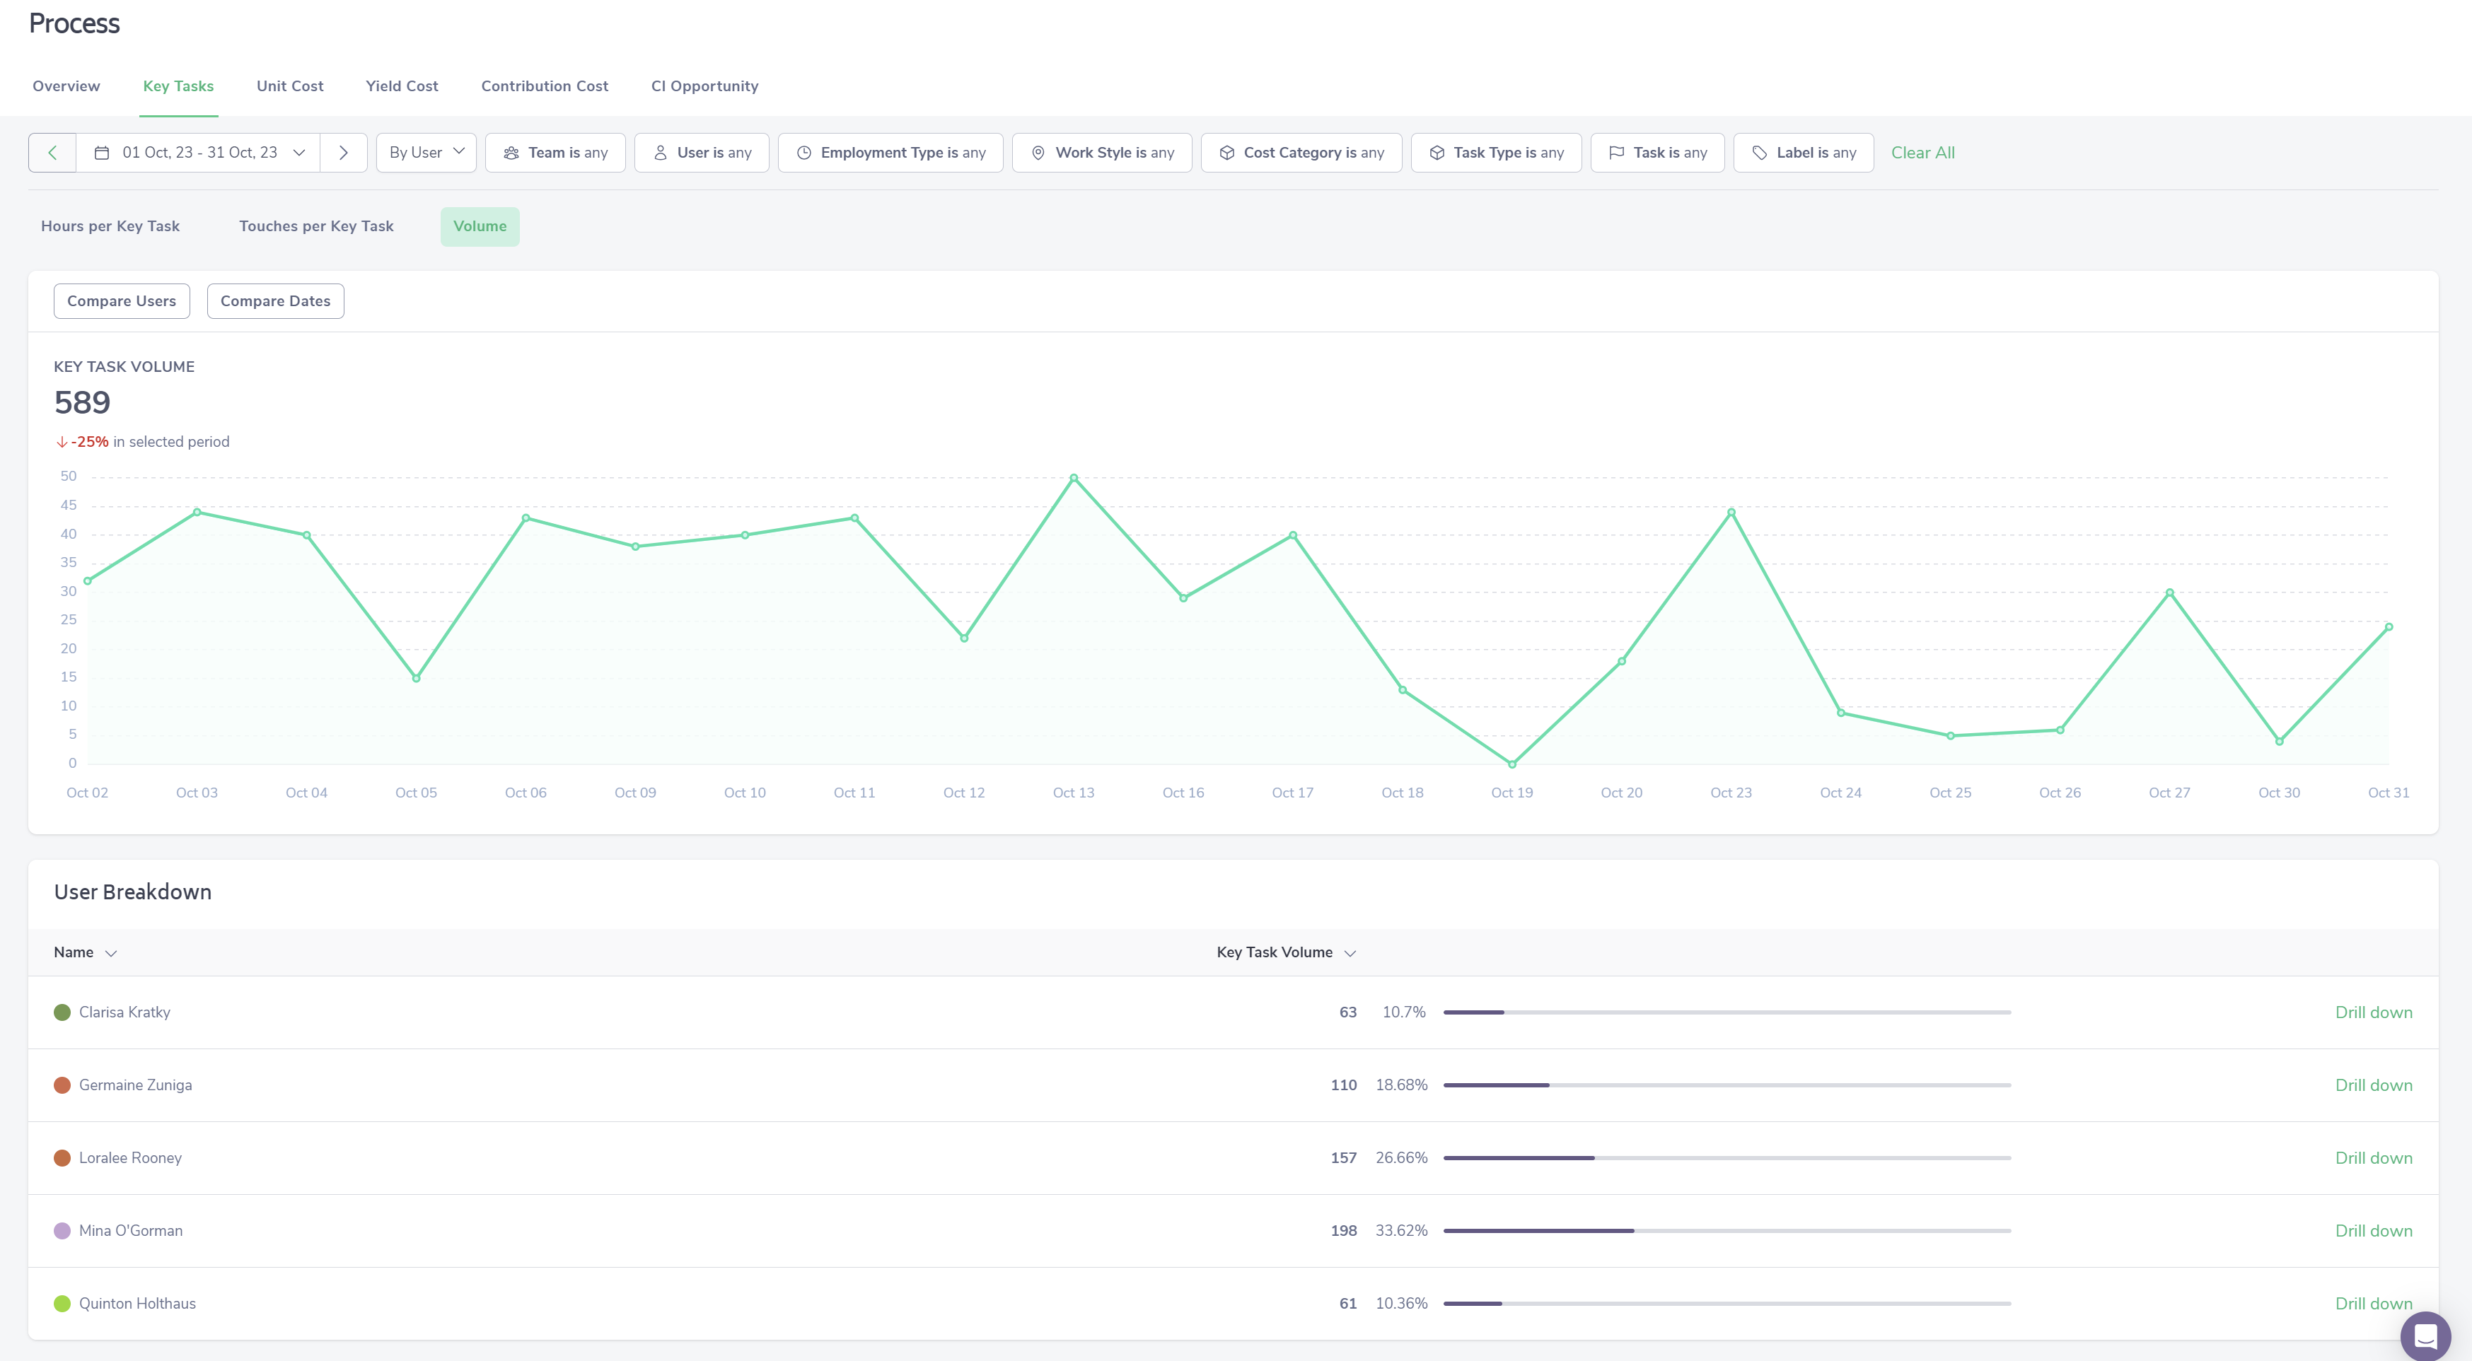Switch view to Hours per Key Task

tap(110, 226)
